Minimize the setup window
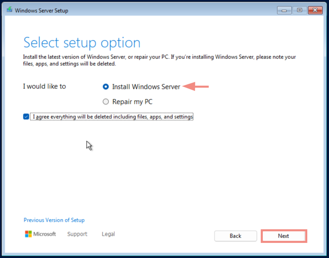329x258 pixels. click(x=284, y=10)
